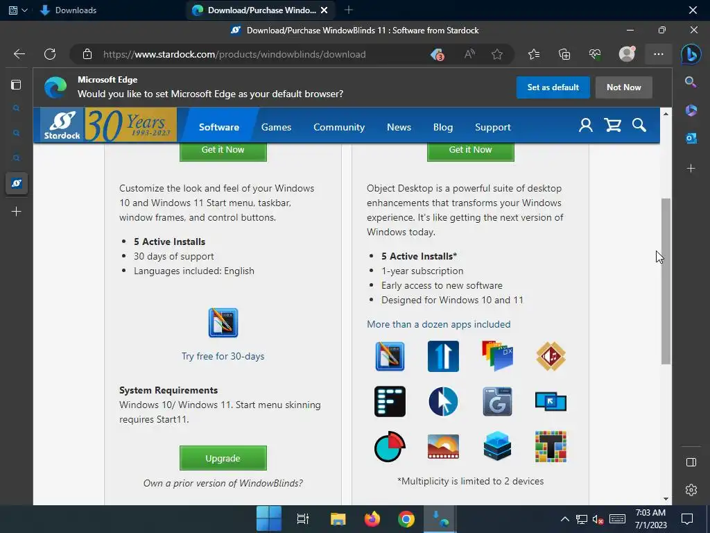This screenshot has height=533, width=710.
Task: Open the Stardock shopping cart
Action: (613, 126)
